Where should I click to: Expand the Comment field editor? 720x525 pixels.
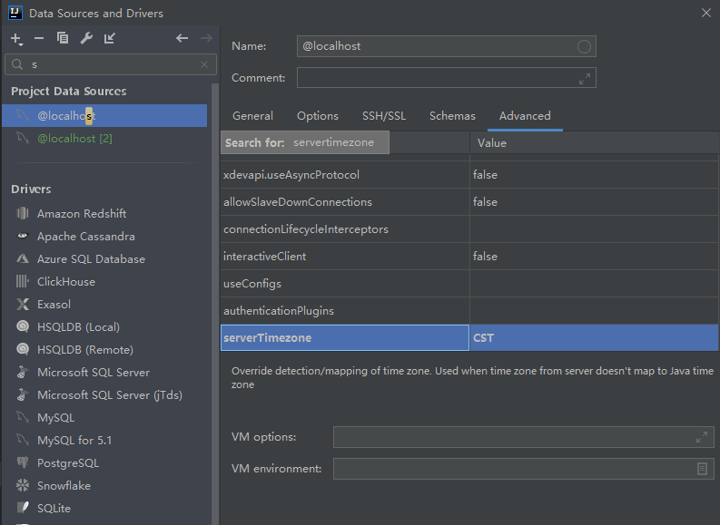pos(585,79)
